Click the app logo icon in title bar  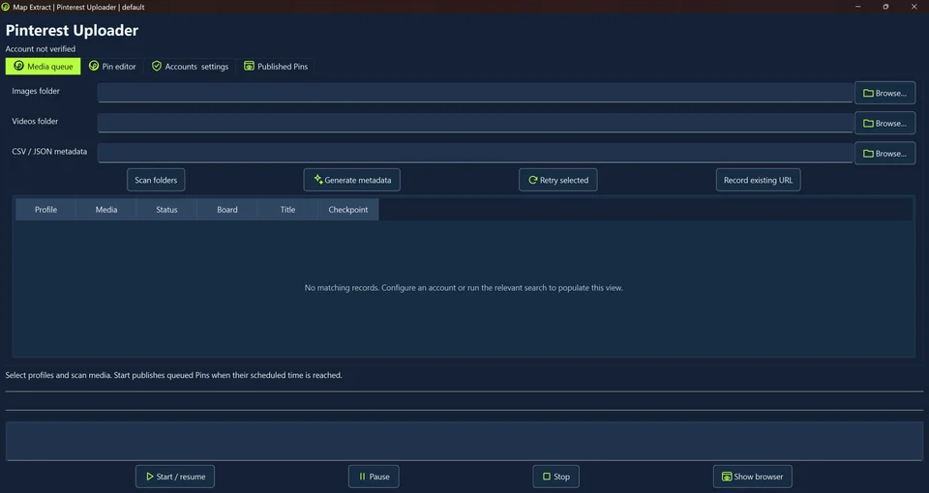coord(6,7)
